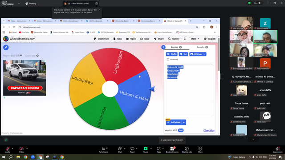Enter fullscreen mode on wheel site
This screenshot has height=160, width=285.
pos(185,39)
